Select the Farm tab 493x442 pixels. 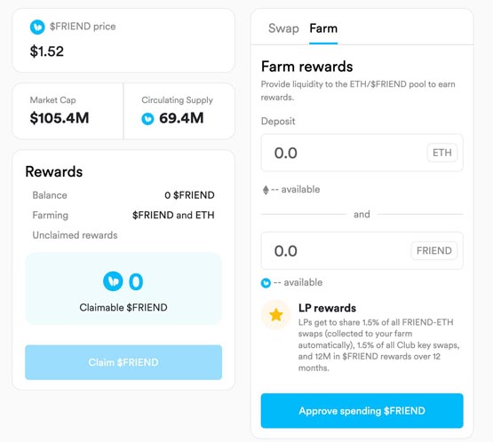(323, 28)
